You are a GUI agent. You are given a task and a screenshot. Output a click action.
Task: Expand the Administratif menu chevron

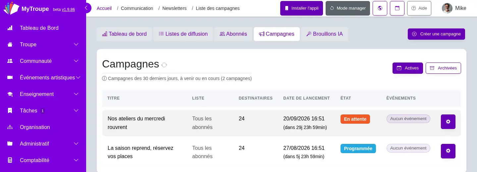click(x=76, y=144)
